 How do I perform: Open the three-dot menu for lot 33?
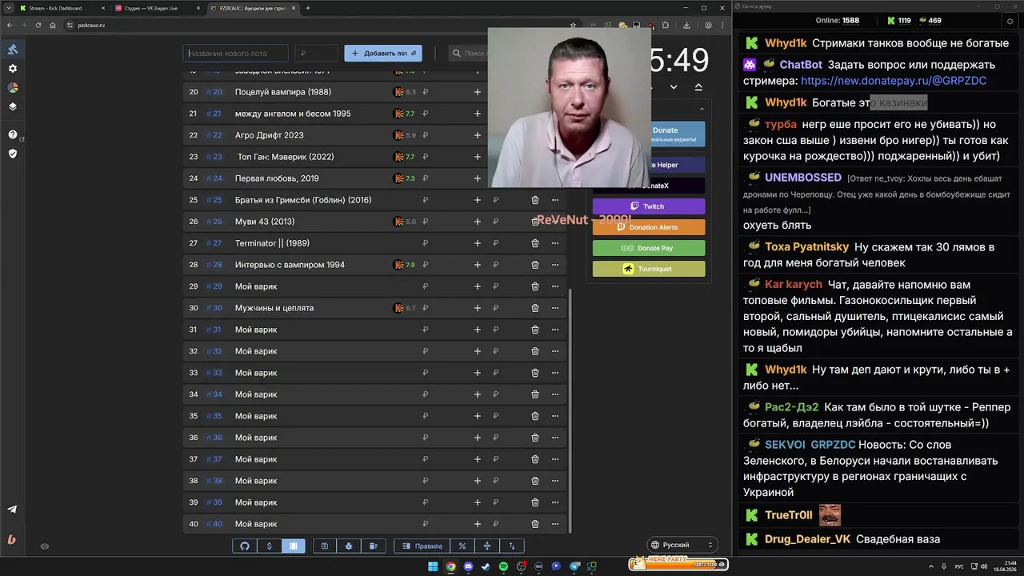[555, 373]
